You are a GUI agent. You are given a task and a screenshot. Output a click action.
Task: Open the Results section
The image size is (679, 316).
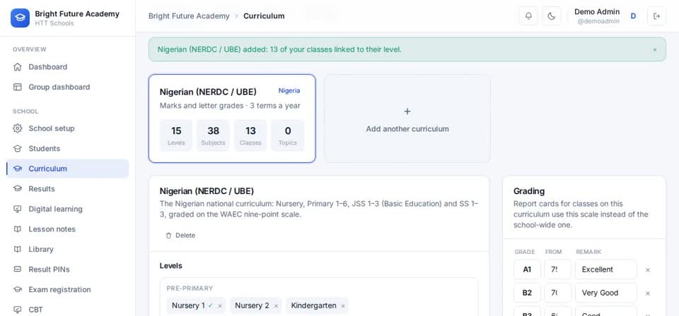(x=68, y=188)
